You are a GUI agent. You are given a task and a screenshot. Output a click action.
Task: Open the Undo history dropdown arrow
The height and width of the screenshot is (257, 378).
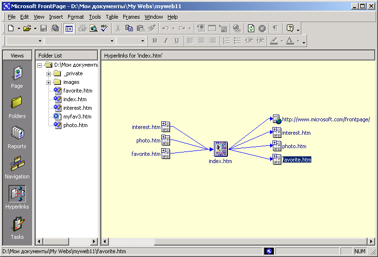(173, 28)
